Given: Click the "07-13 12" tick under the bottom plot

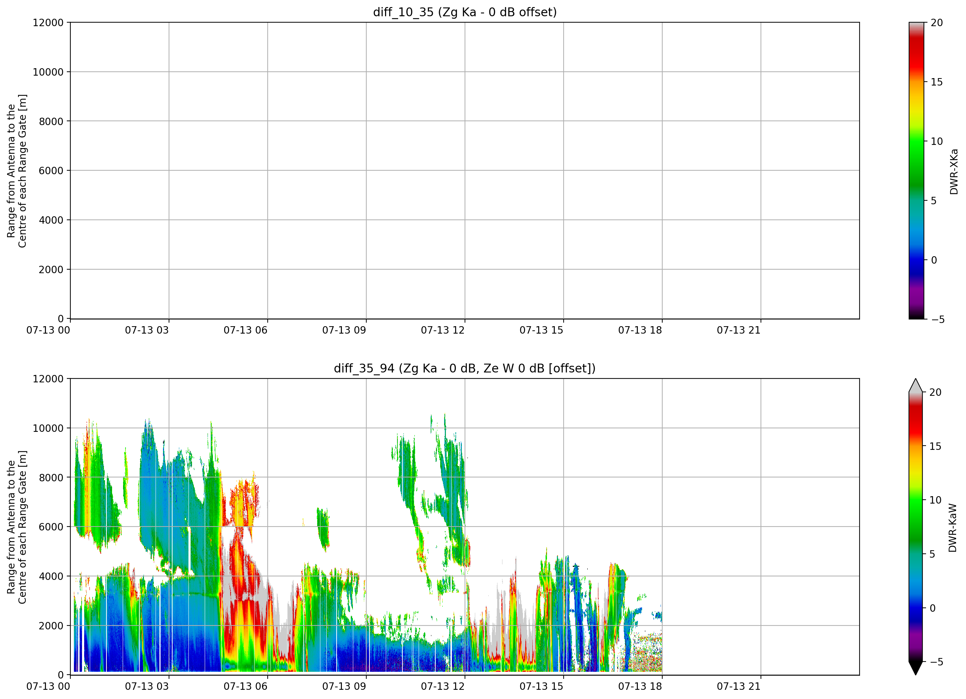Looking at the screenshot, I should 443,686.
